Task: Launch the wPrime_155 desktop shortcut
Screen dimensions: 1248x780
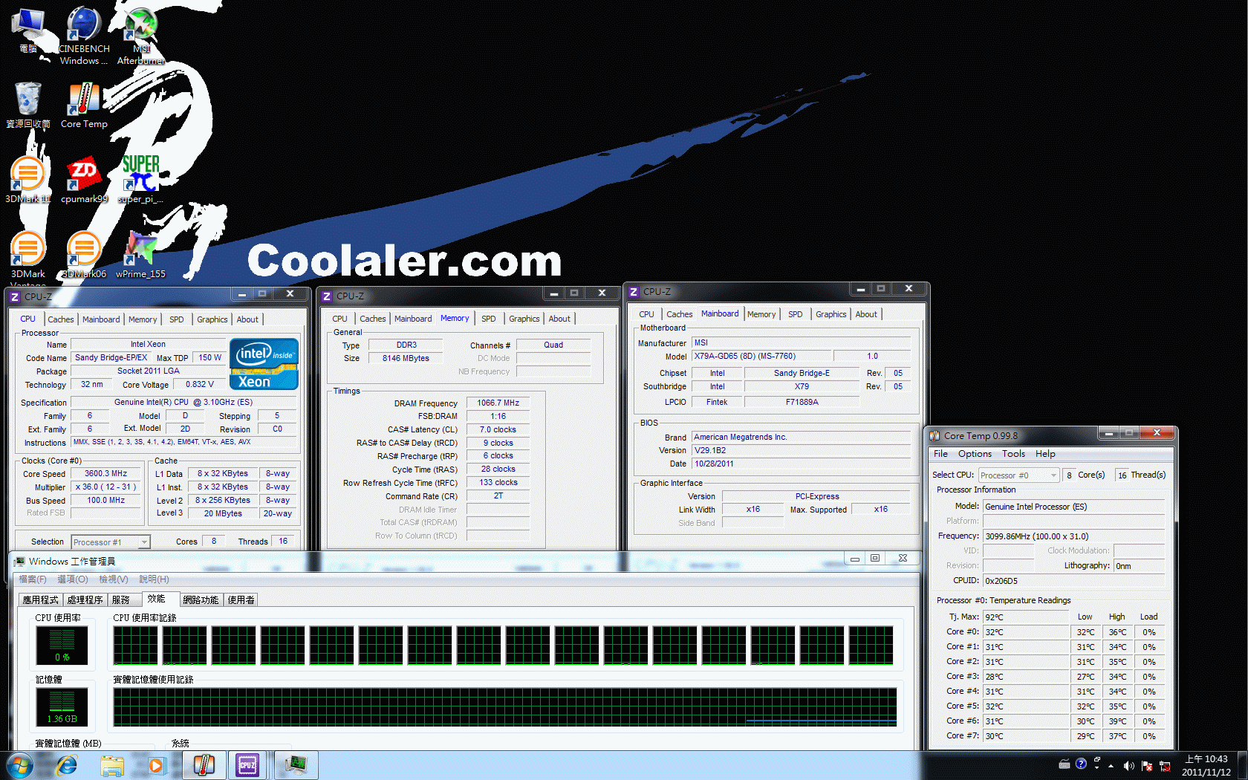Action: [x=140, y=255]
